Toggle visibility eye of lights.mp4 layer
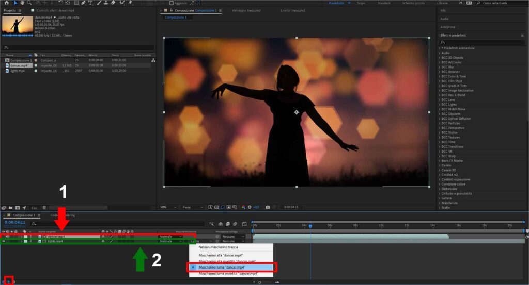Image resolution: width=529 pixels, height=285 pixels. pyautogui.click(x=4, y=241)
